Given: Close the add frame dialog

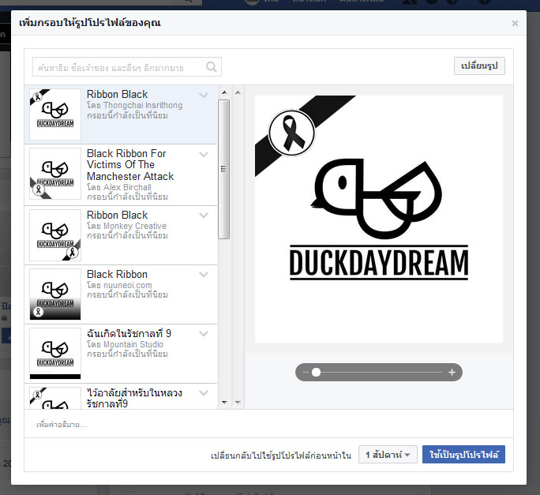Looking at the screenshot, I should pyautogui.click(x=515, y=23).
